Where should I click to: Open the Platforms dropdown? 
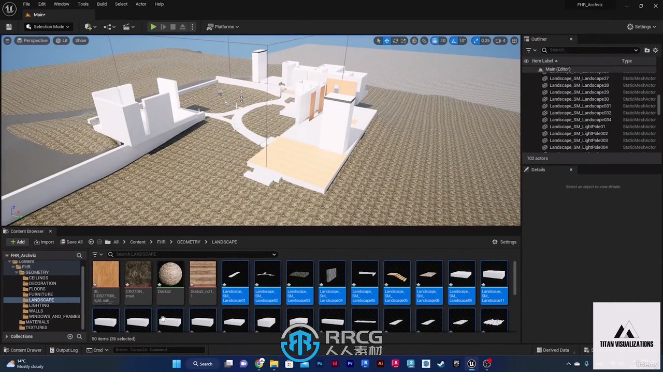pyautogui.click(x=223, y=27)
